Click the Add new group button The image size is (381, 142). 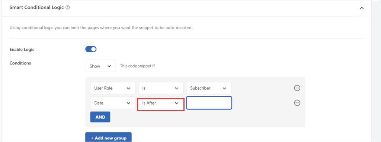pos(108,137)
